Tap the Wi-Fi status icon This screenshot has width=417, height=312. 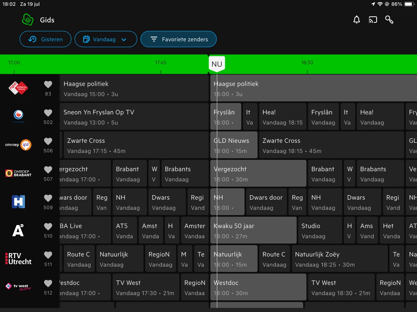click(380, 4)
